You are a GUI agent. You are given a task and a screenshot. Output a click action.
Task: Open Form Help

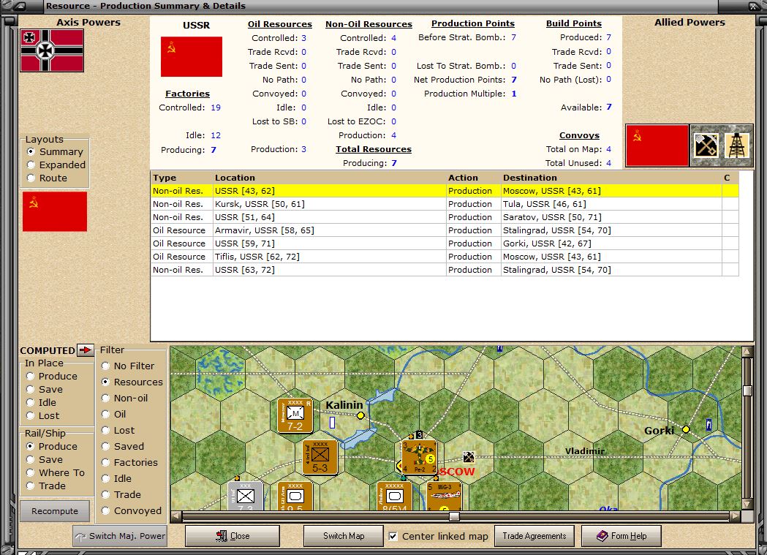pyautogui.click(x=621, y=536)
